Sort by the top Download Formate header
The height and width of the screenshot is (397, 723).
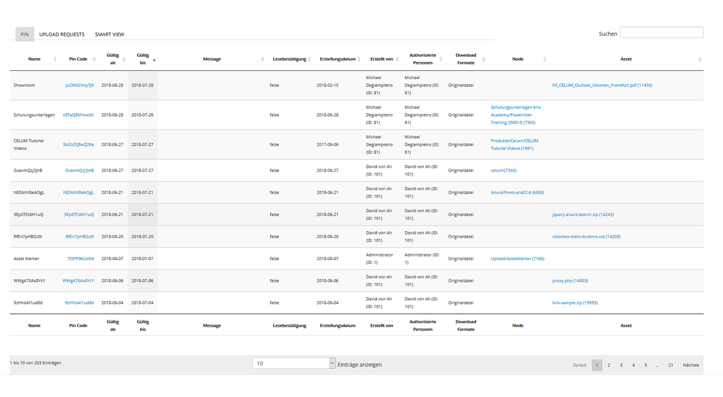(x=466, y=59)
